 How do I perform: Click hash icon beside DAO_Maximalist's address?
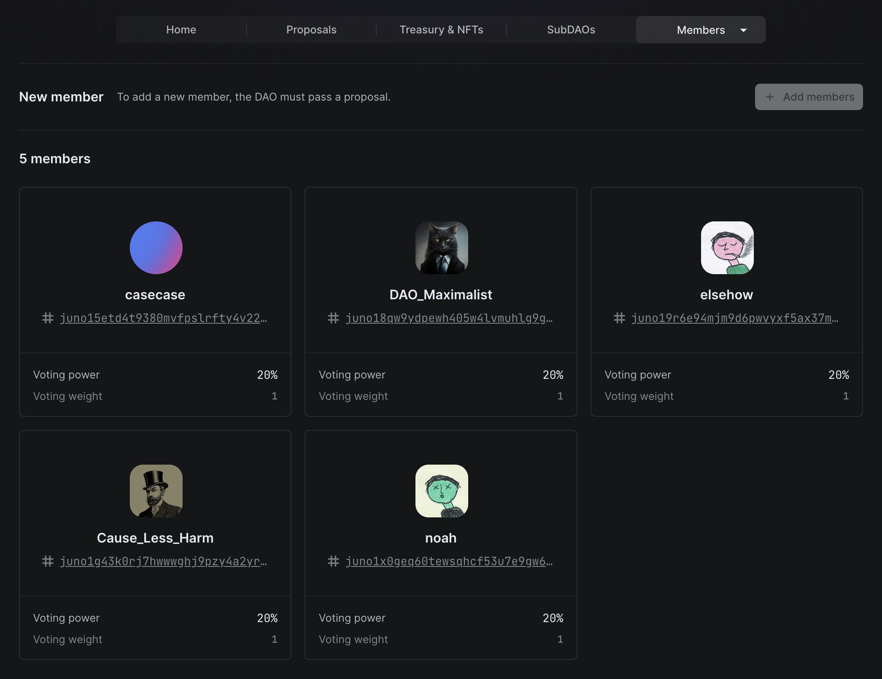(333, 318)
